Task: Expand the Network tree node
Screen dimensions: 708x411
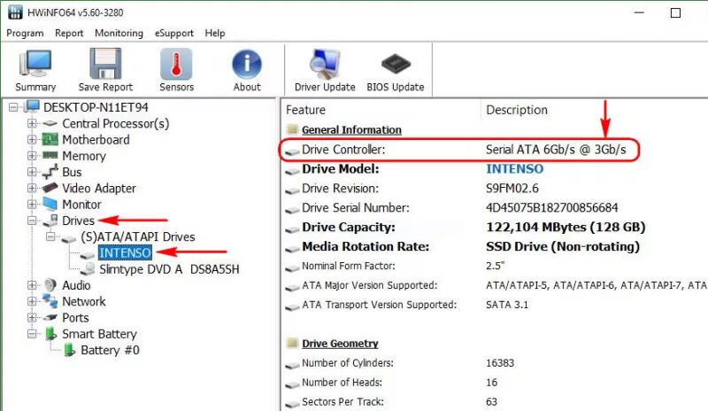Action: [x=32, y=301]
